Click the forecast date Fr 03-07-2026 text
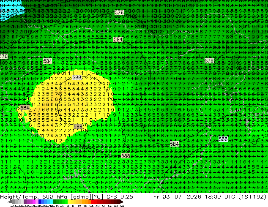268x207 pixels. click(x=177, y=196)
